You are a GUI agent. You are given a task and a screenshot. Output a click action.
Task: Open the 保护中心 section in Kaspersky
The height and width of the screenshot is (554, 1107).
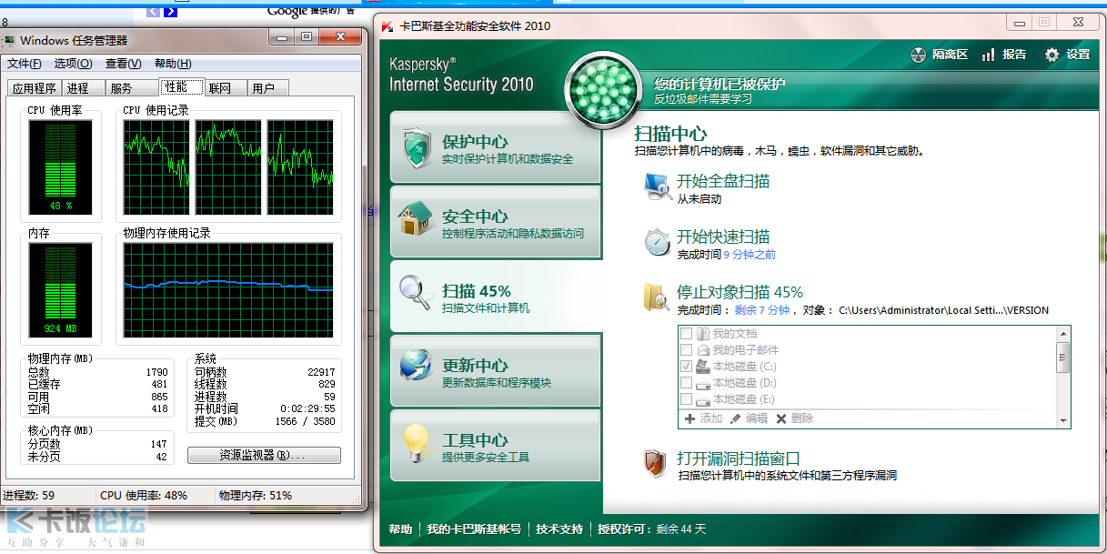[x=496, y=147]
